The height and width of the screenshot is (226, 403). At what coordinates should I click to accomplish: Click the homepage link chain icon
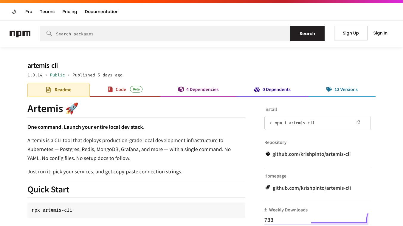(268, 187)
